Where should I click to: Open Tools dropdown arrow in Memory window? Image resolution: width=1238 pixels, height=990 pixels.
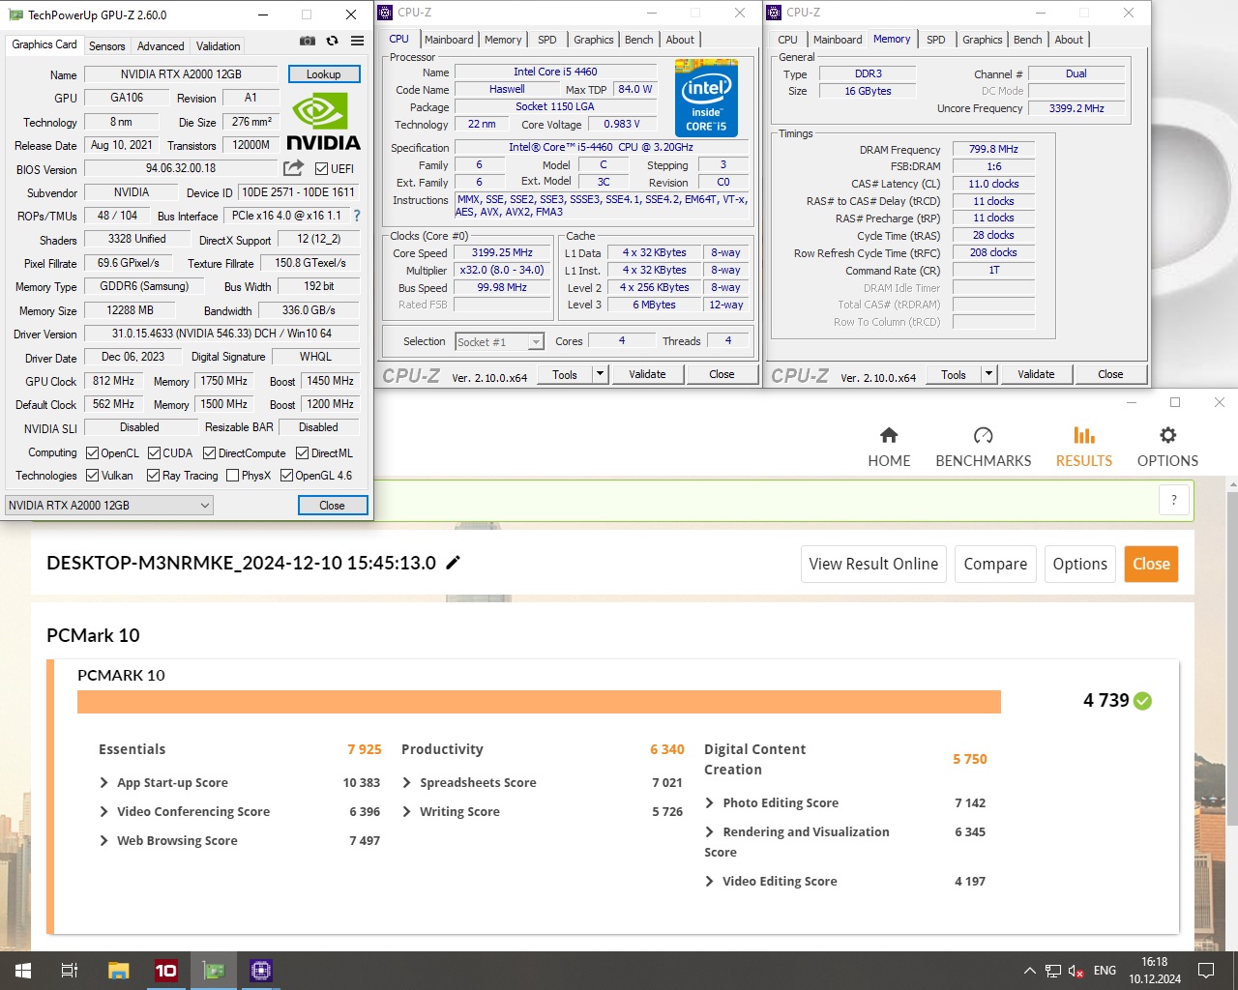pos(988,374)
